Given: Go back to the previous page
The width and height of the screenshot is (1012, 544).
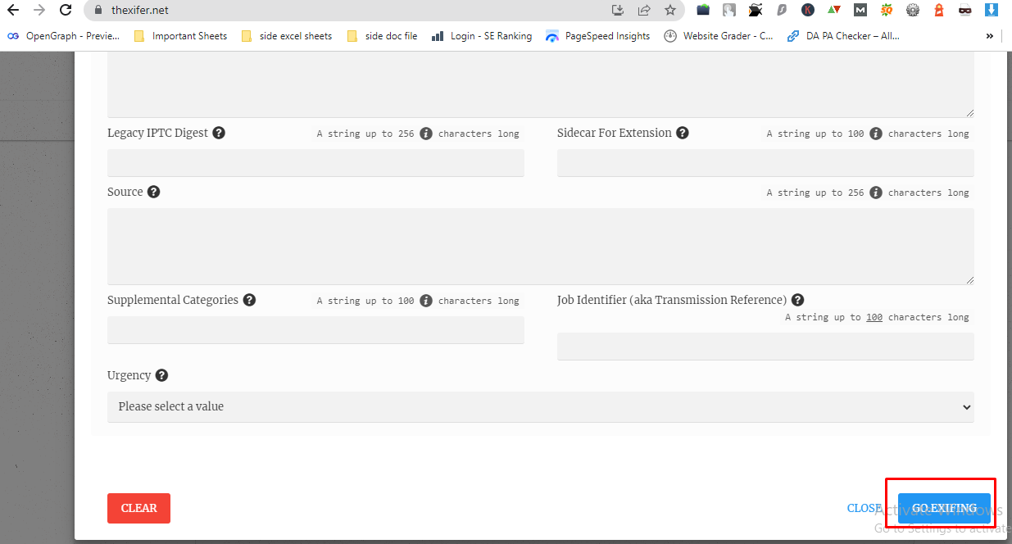Looking at the screenshot, I should click(x=12, y=11).
